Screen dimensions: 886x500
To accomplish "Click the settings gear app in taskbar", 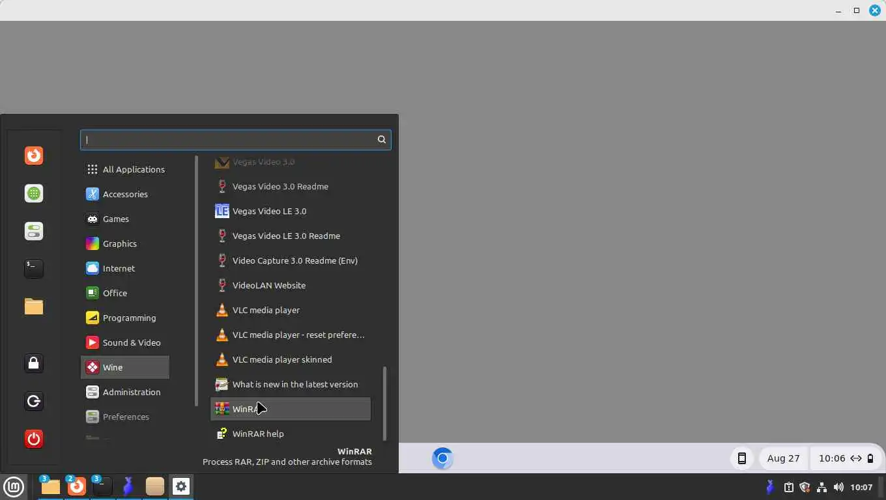I will (x=181, y=486).
